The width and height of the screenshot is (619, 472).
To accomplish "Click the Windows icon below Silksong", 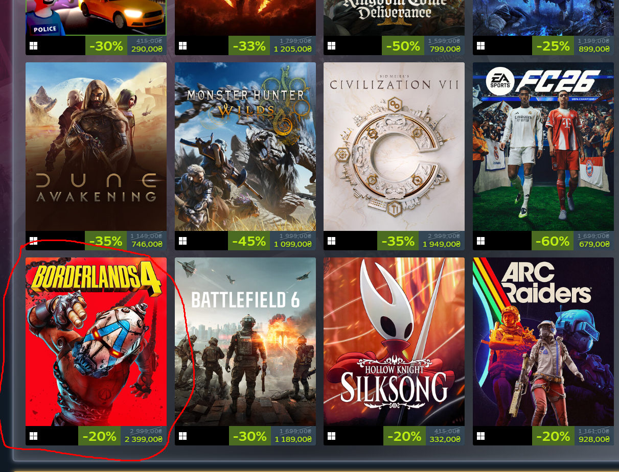I will pyautogui.click(x=331, y=436).
